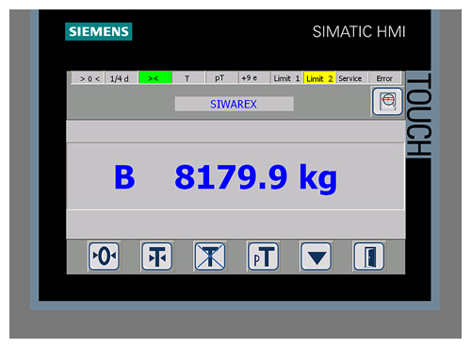Screen dimensions: 471x348
Task: Tap the tare button icon
Action: click(x=157, y=257)
